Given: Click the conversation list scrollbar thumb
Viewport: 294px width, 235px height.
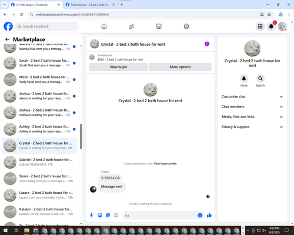Looking at the screenshot, I should coord(81,136).
